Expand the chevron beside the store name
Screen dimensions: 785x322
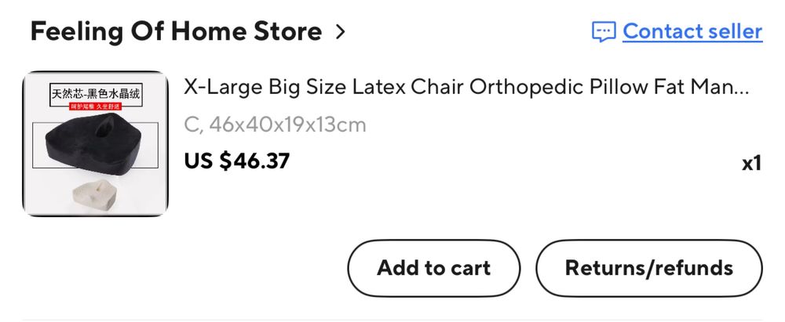(340, 32)
